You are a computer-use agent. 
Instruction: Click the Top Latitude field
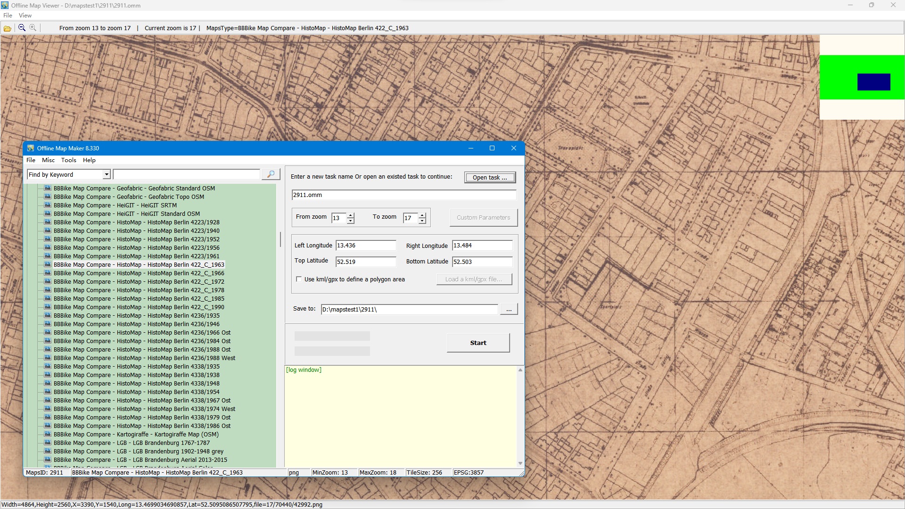click(x=366, y=262)
